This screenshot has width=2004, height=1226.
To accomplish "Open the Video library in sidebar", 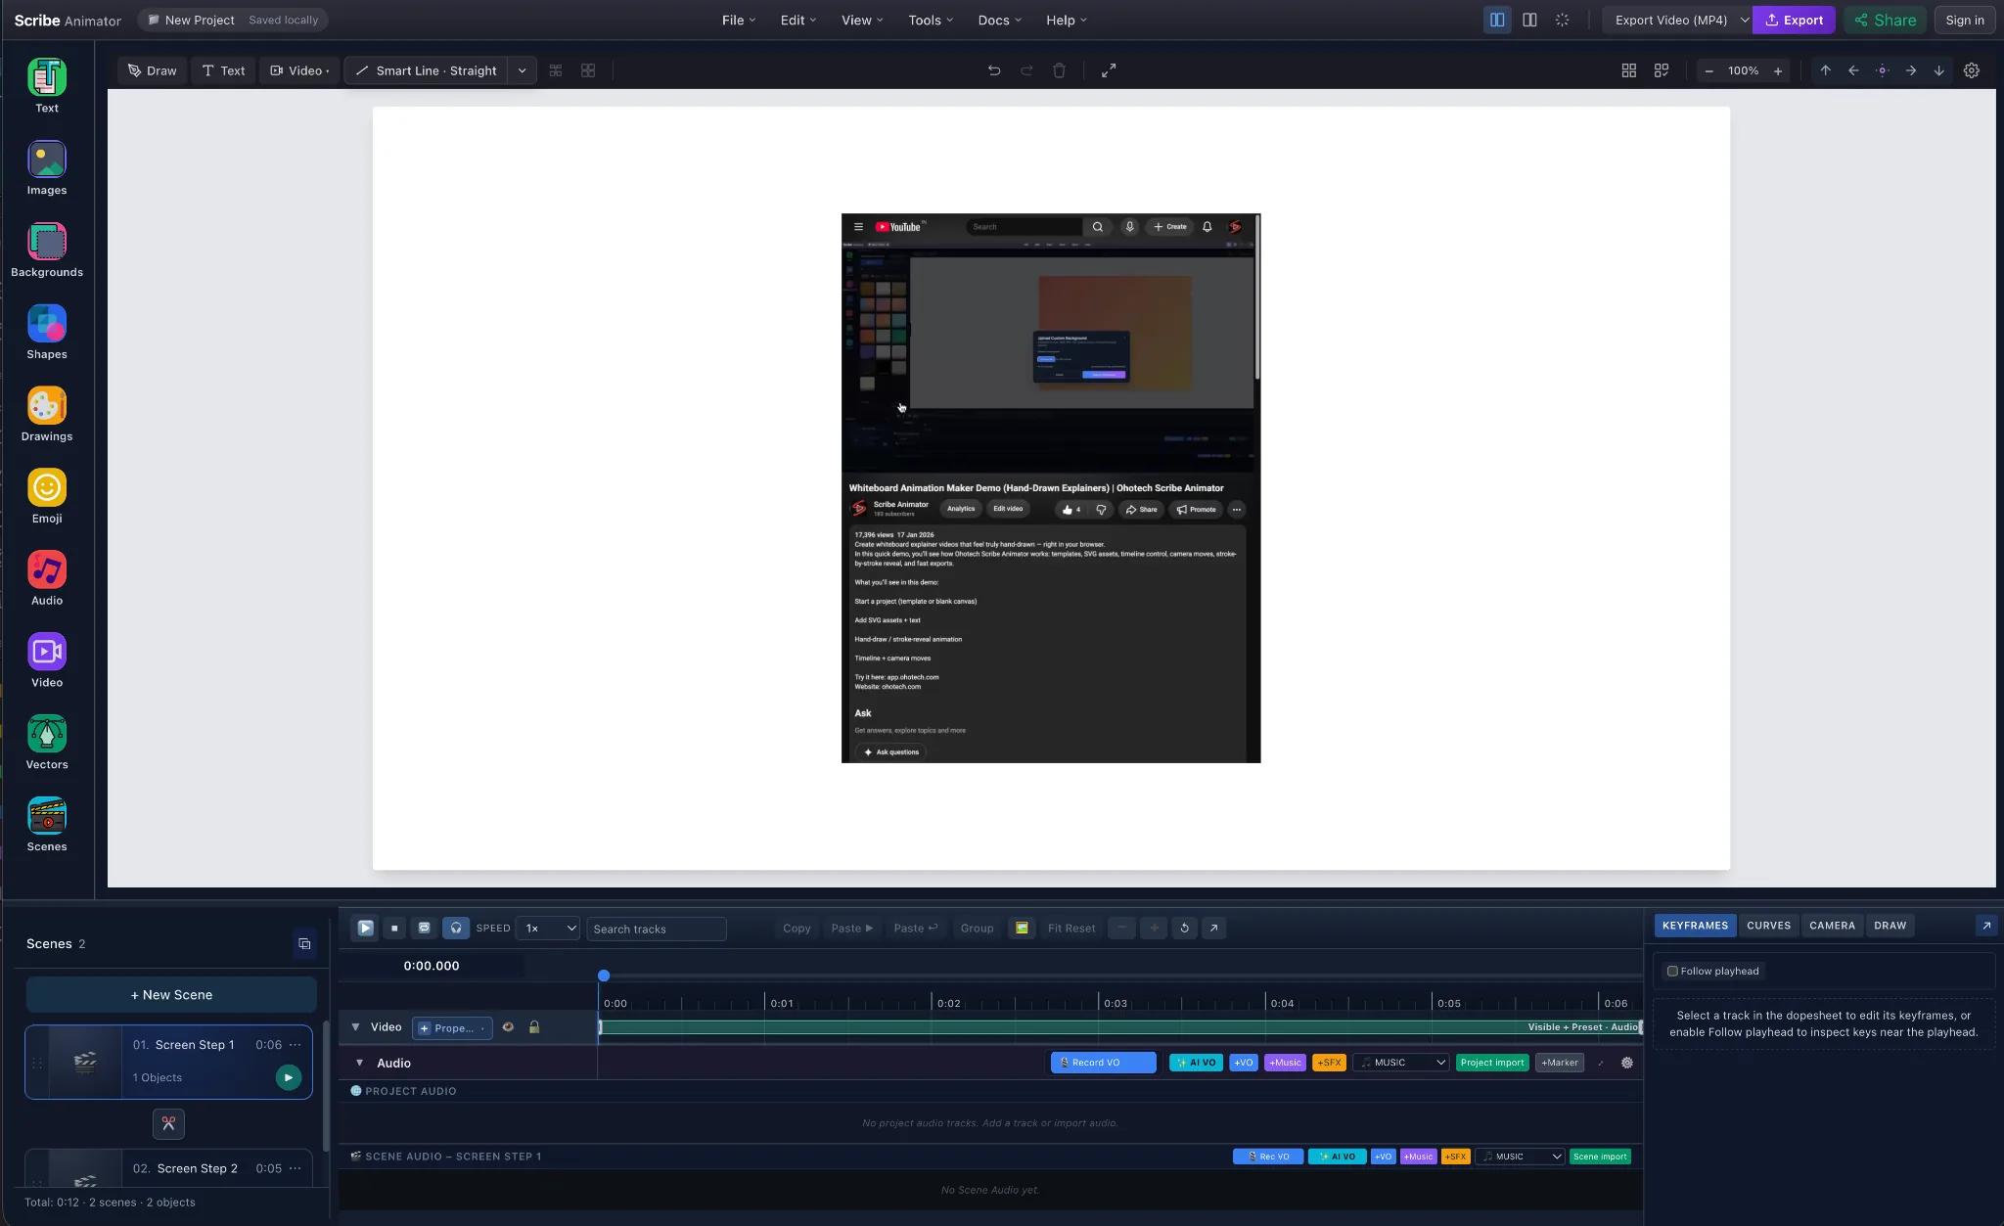I will 47,661.
